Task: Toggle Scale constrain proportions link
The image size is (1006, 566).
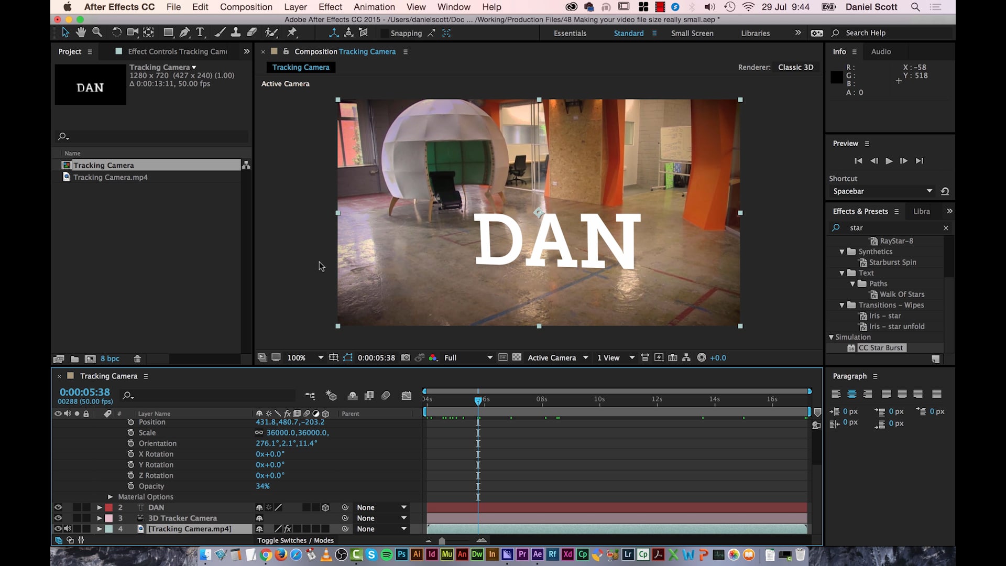Action: [259, 432]
